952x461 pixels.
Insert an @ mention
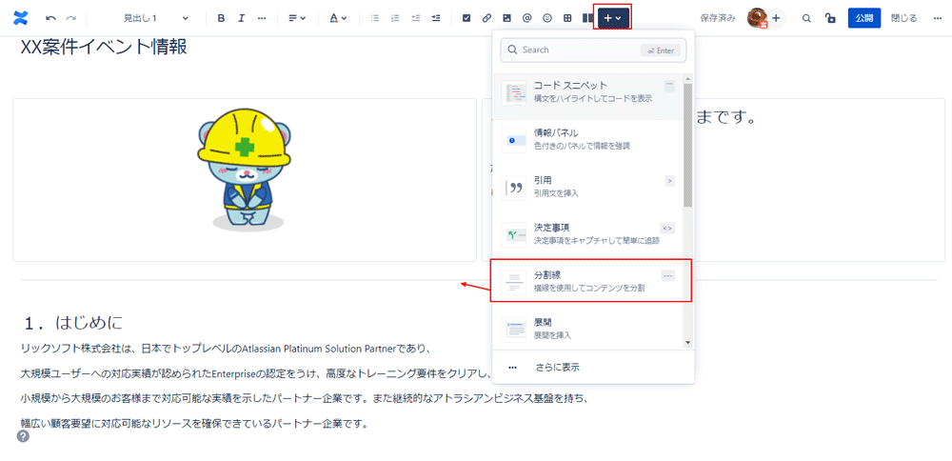tap(527, 18)
